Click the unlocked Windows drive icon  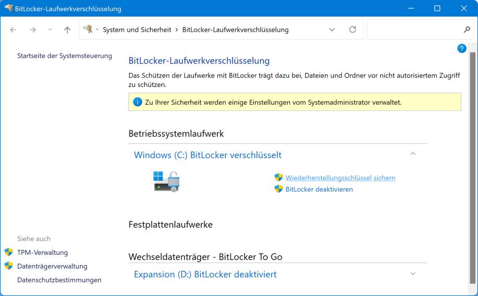coord(166,182)
